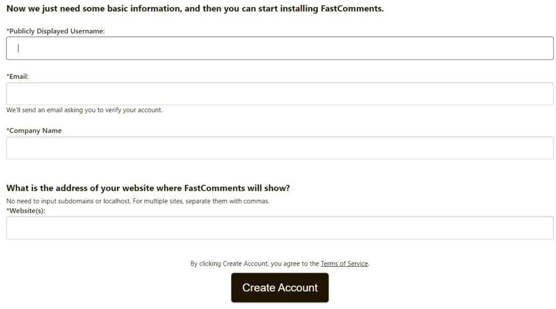Click the subdomains or localhost hint text
Viewport: 556px width, 309px height.
(137, 201)
